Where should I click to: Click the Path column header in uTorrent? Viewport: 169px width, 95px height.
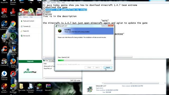(x=45, y=64)
